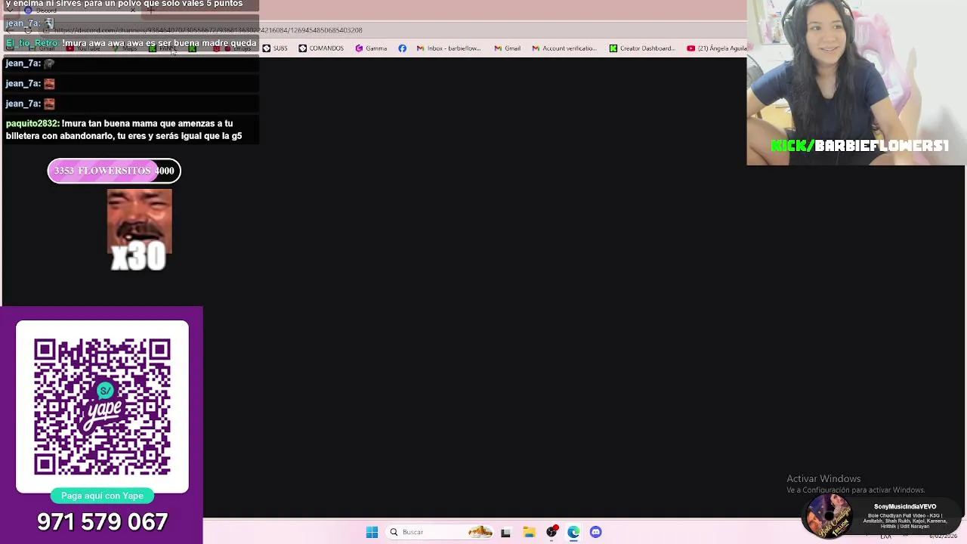Screen dimensions: 967x544
Task: Click the SonyMusicIndiaVEVO song thumbnail
Action: (829, 516)
